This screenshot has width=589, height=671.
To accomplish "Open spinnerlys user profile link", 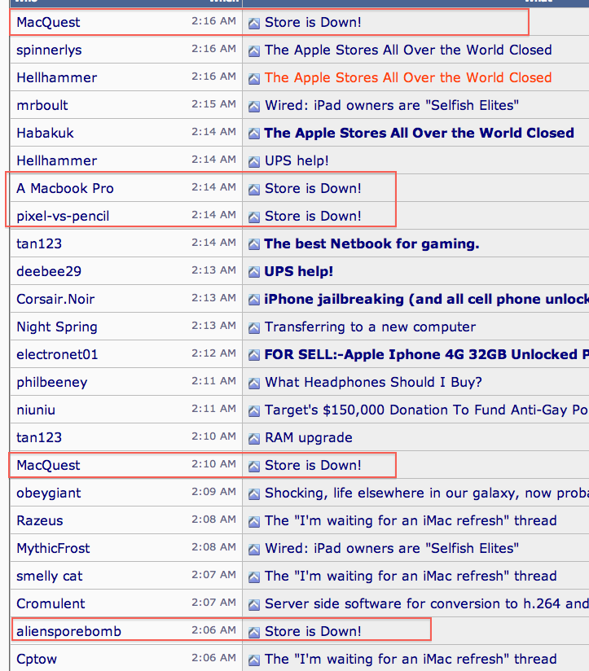I will coord(49,50).
